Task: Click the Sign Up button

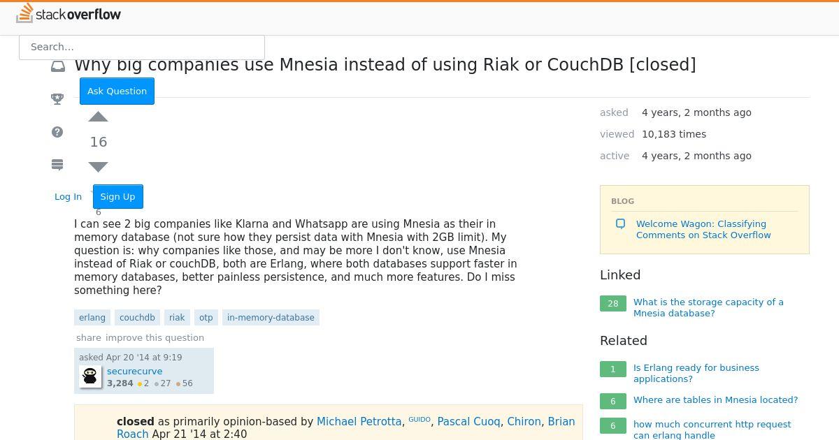Action: pos(118,197)
